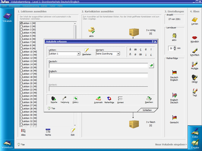Viewport: 202px width, 151px height.
Task: Click into the Deutsch input field
Action: coord(98,66)
